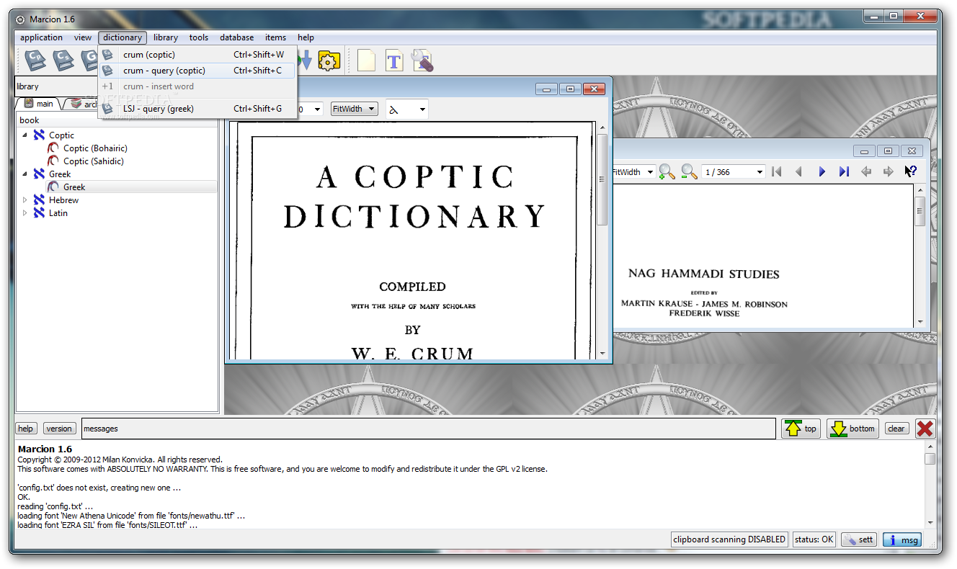This screenshot has height=569, width=957.
Task: Click the book column header
Action: (117, 120)
